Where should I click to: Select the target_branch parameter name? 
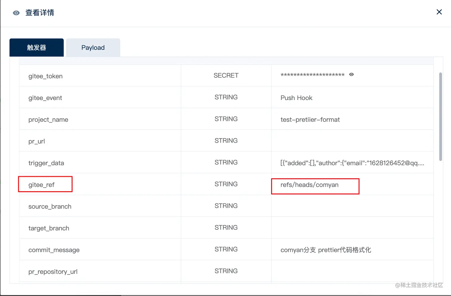pyautogui.click(x=49, y=228)
